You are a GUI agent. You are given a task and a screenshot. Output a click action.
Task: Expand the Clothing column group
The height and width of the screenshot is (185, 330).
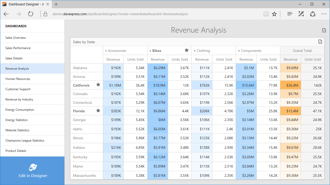tap(195, 51)
